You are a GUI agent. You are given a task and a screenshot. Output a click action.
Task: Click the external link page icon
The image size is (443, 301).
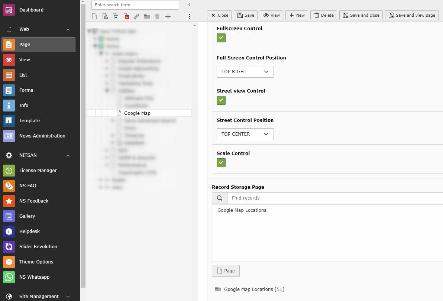pos(136,16)
